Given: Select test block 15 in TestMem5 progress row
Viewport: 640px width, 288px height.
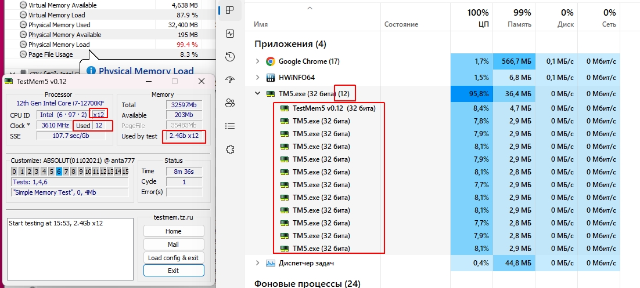Looking at the screenshot, I should click(x=125, y=172).
